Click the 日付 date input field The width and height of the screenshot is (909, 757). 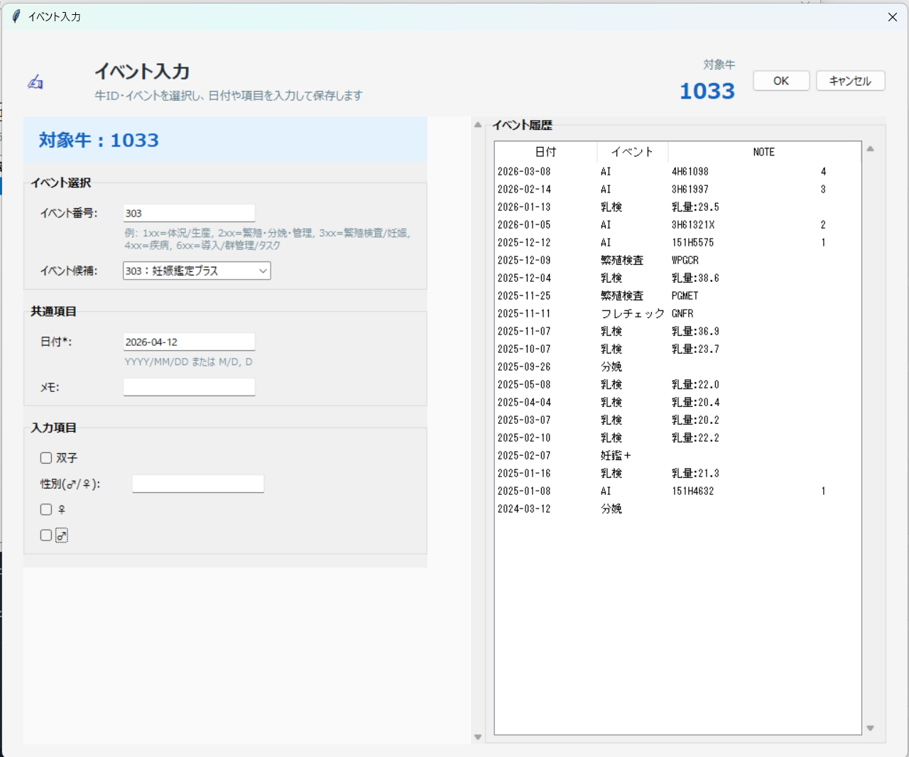tap(189, 342)
